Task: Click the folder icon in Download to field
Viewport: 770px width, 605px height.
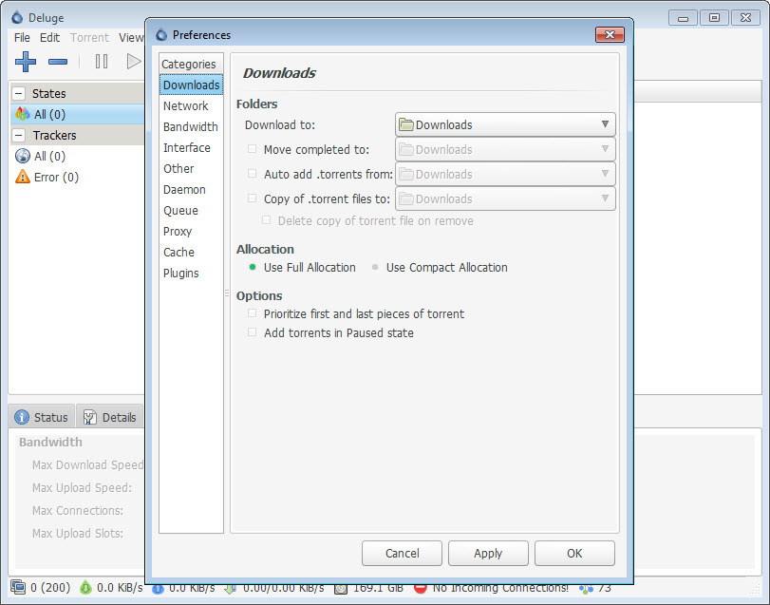Action: pyautogui.click(x=406, y=124)
